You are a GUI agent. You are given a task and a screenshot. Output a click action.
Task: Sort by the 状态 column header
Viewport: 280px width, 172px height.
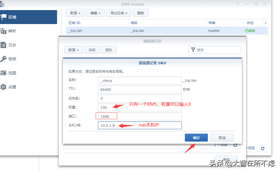pos(250,23)
